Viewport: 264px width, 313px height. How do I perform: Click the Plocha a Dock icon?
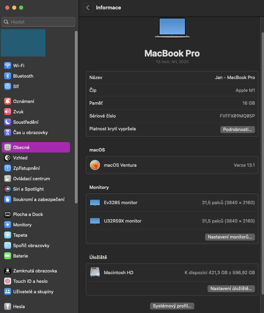(x=8, y=214)
